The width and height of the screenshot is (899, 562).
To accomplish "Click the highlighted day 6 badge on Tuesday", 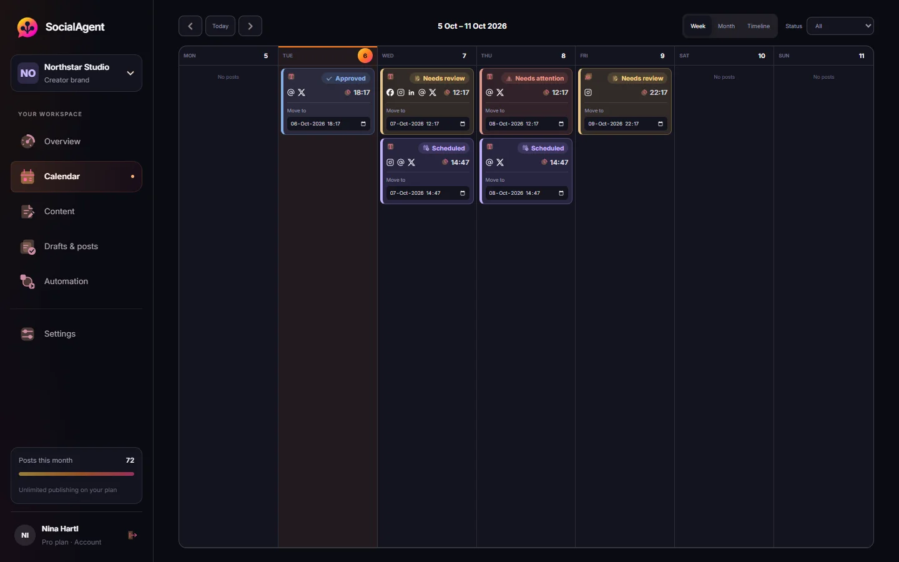I will point(365,56).
